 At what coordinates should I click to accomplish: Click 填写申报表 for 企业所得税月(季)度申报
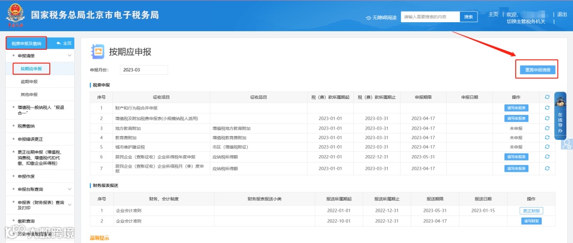coord(516,168)
